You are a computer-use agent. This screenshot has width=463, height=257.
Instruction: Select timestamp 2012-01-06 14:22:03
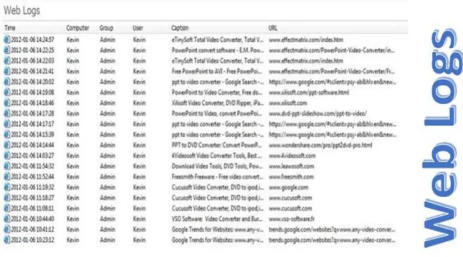(x=32, y=61)
